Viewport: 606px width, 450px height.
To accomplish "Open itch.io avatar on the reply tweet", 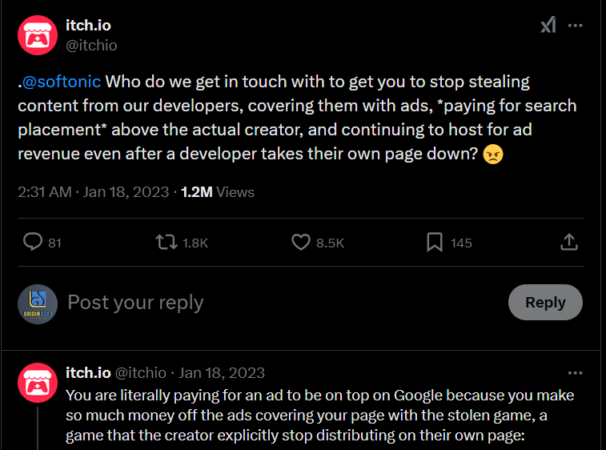I will [x=38, y=383].
